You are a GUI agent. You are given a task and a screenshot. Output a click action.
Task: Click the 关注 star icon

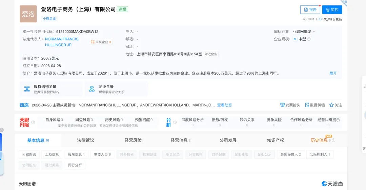pos(331,105)
